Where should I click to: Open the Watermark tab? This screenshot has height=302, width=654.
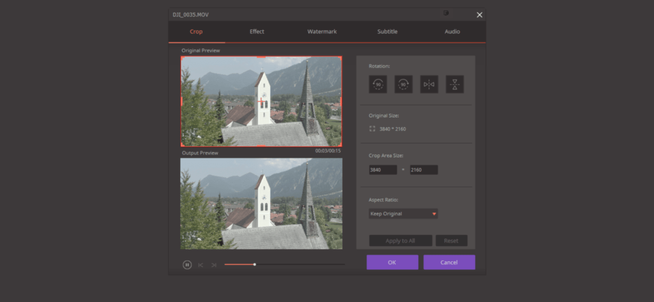click(x=322, y=31)
